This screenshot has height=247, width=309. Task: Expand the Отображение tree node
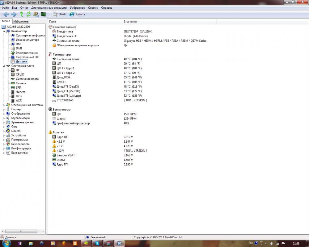pyautogui.click(x=4, y=114)
